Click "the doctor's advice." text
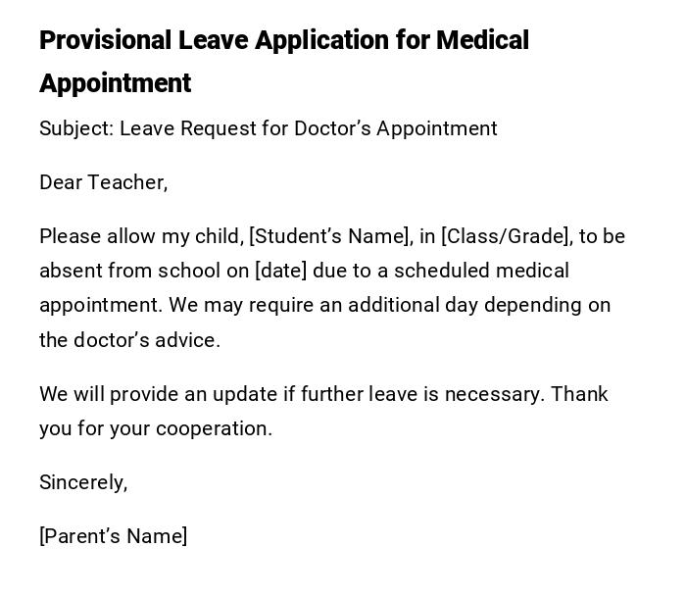 click(129, 340)
